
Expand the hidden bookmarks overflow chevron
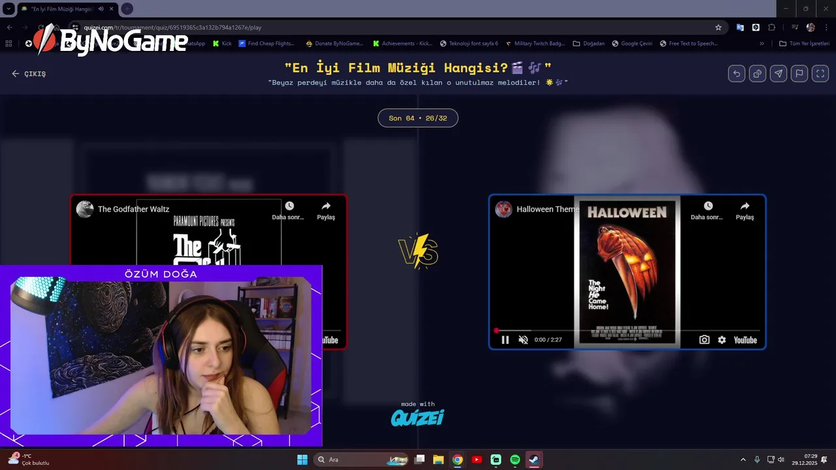762,44
